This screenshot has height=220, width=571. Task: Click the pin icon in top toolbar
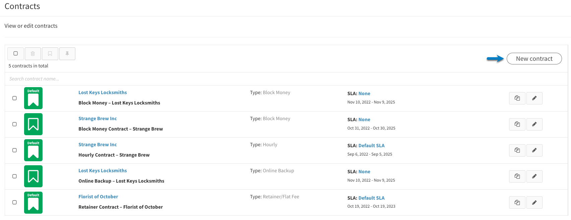point(67,54)
